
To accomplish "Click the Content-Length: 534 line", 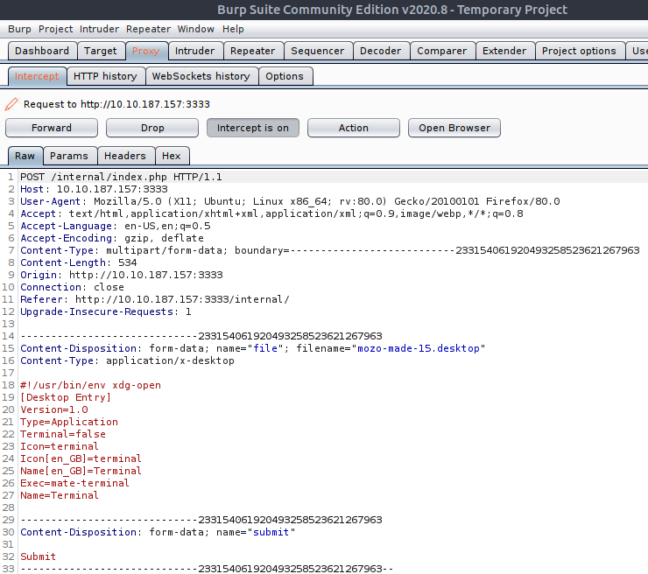I will tap(79, 262).
